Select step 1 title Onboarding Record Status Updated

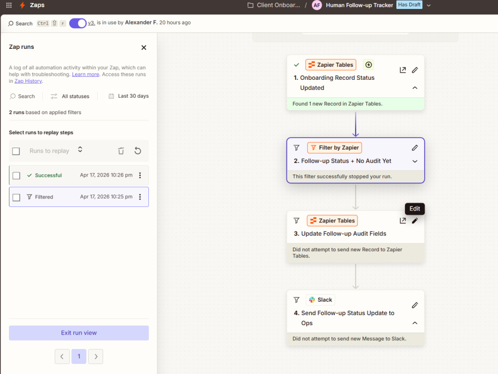tap(337, 83)
